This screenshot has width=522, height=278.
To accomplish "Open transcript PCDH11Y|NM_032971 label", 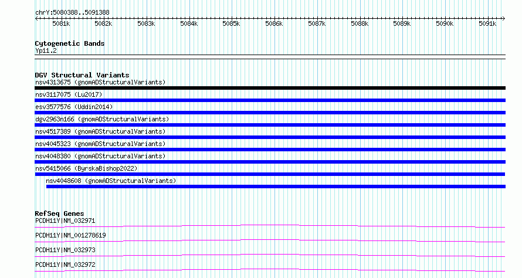I will point(65,221).
